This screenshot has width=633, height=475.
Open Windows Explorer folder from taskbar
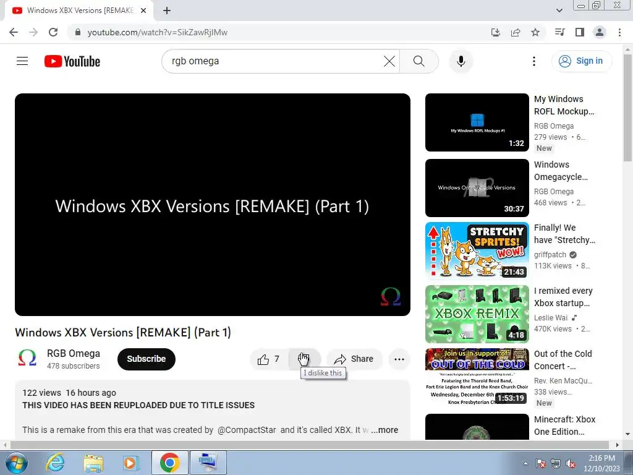(93, 463)
